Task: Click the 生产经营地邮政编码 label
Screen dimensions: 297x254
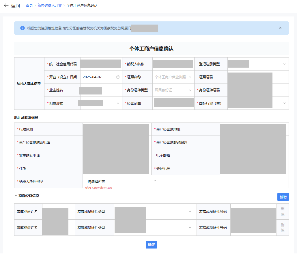Action: click(x=172, y=142)
